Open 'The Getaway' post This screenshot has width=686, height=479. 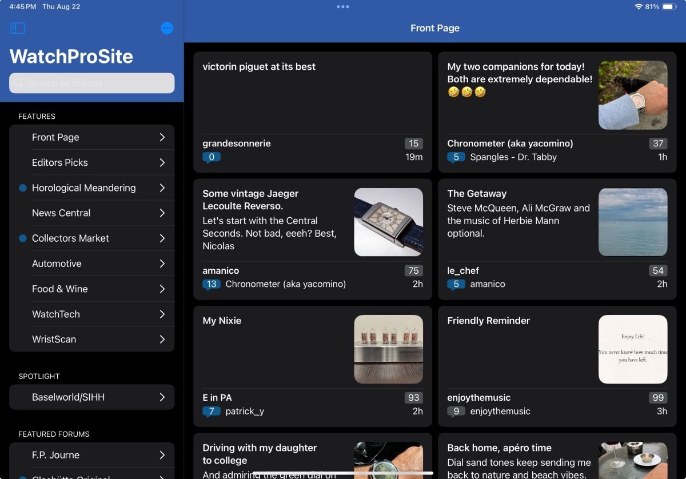click(x=557, y=240)
